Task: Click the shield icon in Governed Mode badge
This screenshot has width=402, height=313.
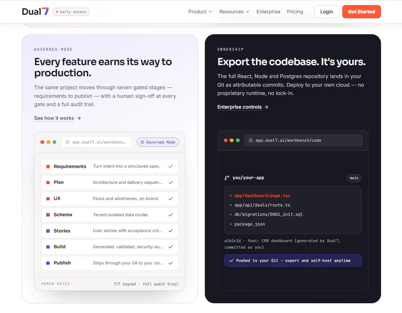Action: pyautogui.click(x=142, y=142)
